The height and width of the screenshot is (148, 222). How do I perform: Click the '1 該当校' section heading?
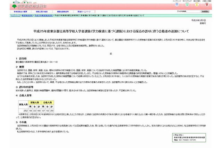click(x=21, y=59)
